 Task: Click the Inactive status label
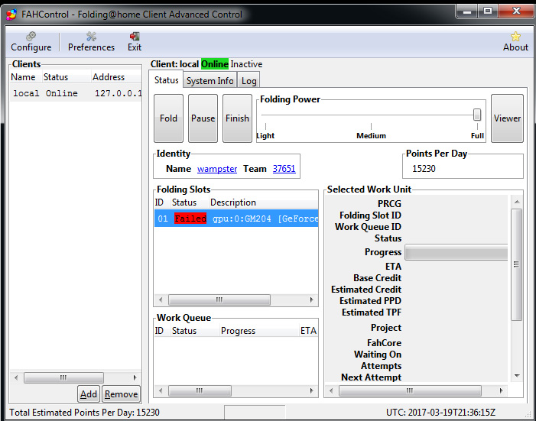pyautogui.click(x=246, y=64)
